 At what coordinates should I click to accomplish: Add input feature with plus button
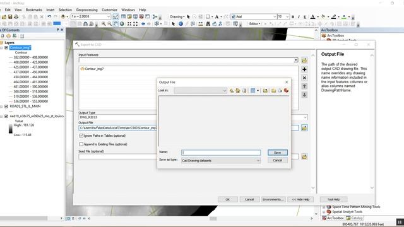click(x=304, y=69)
